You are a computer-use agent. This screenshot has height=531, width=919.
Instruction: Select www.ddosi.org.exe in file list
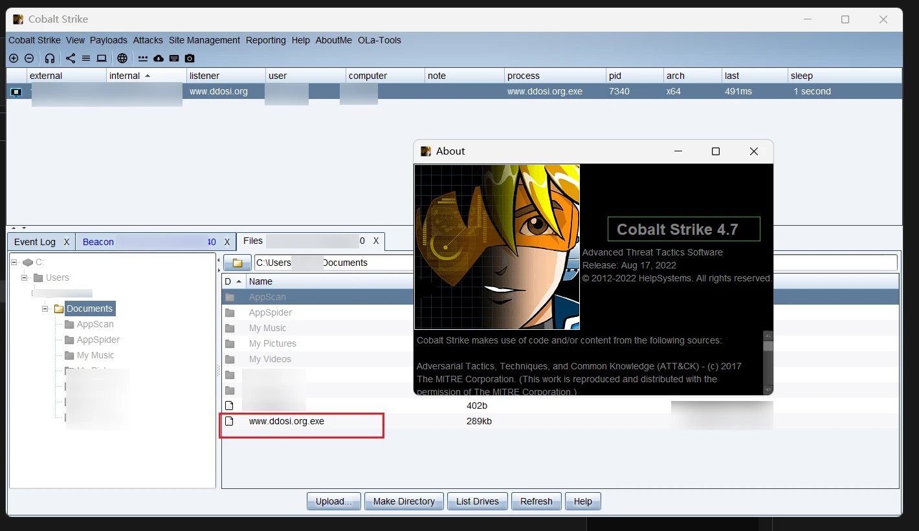point(287,421)
